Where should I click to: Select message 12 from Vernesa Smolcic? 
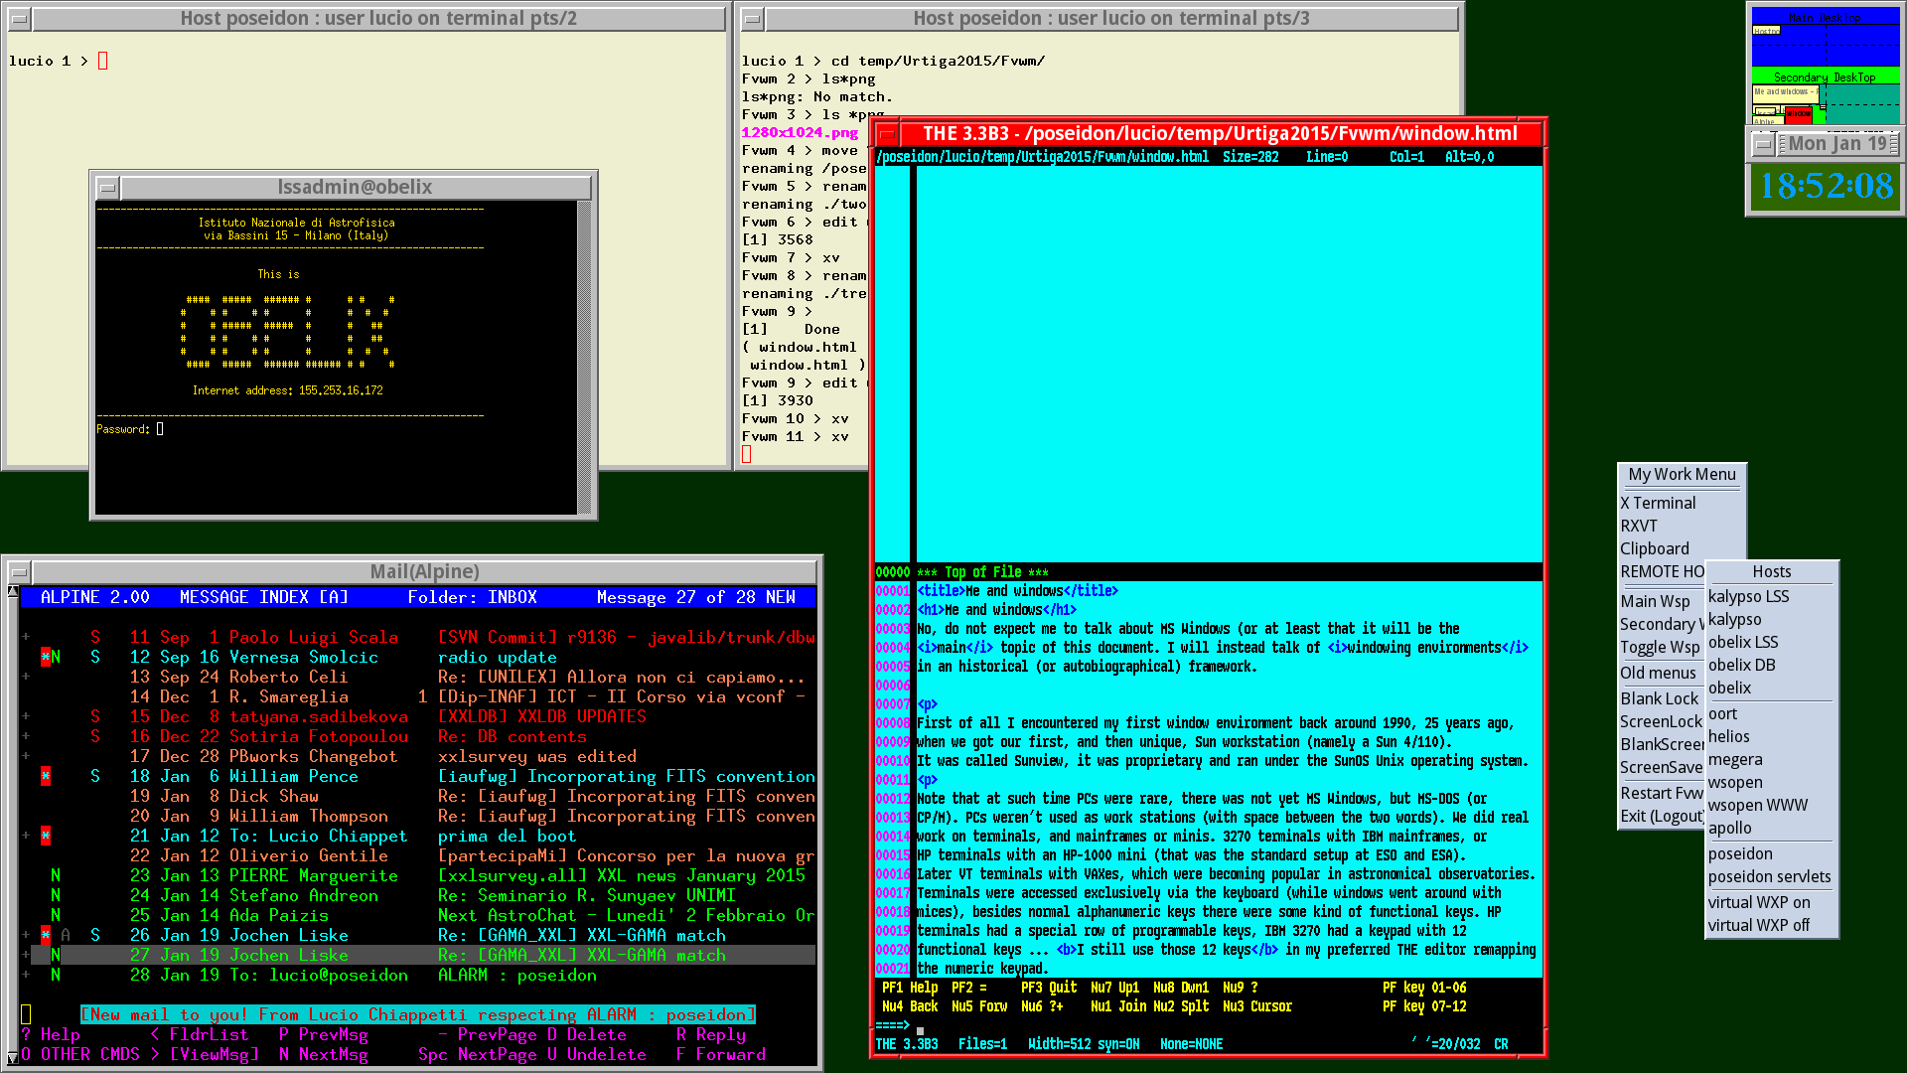pos(418,657)
